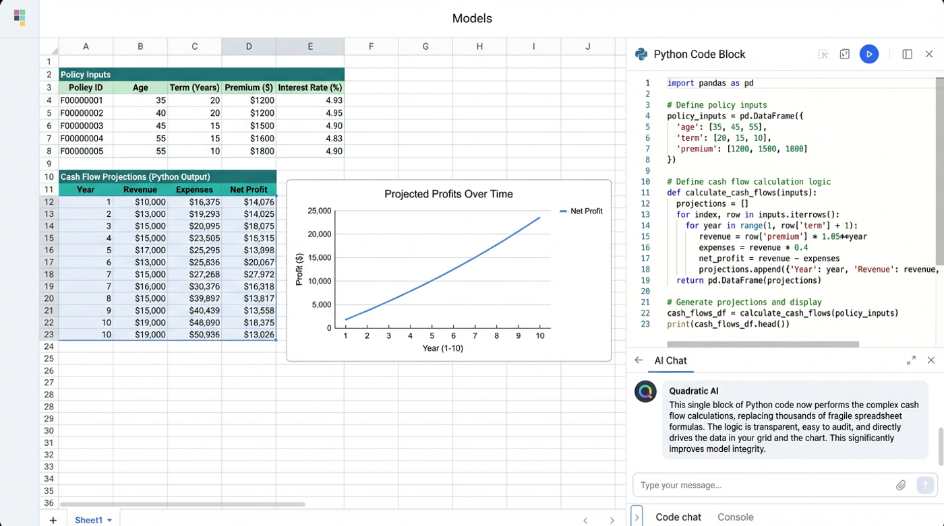The height and width of the screenshot is (526, 944).
Task: Click the $50,936 expenses cell
Action: [194, 335]
